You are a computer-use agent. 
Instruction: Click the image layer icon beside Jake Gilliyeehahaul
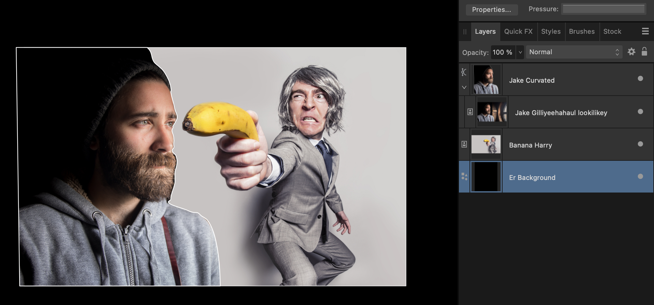[x=470, y=112]
